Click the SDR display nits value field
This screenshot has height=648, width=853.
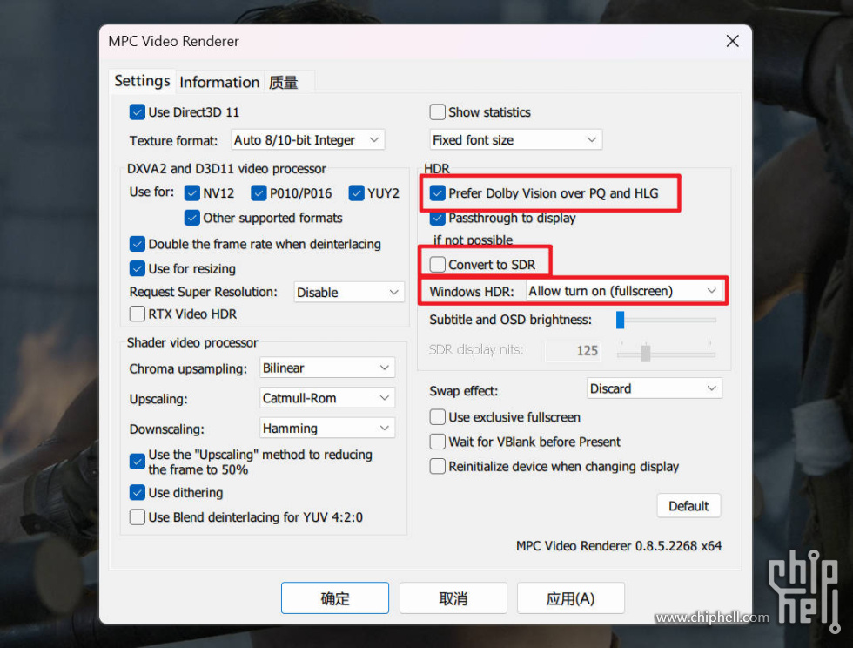tap(573, 351)
